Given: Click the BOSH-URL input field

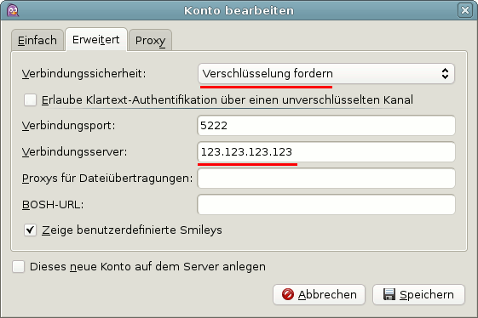Looking at the screenshot, I should [326, 205].
